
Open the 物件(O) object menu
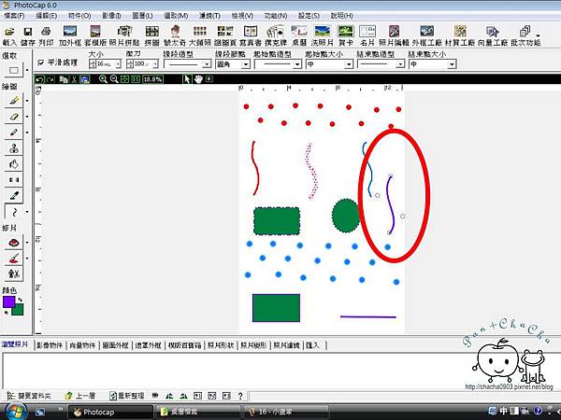click(79, 16)
